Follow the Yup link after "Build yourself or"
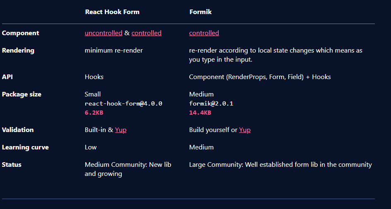 [244, 130]
